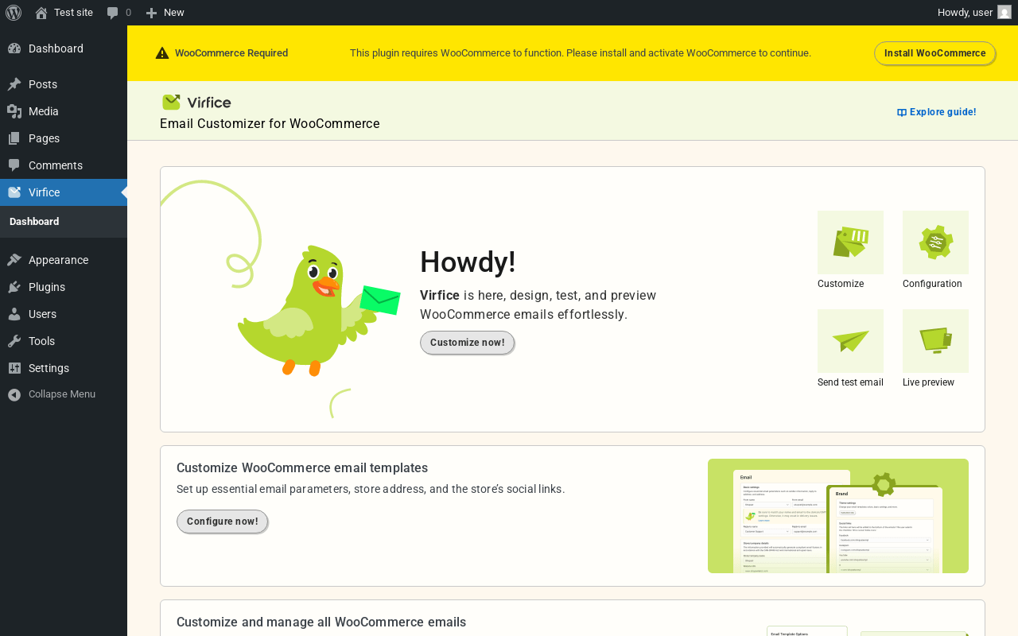1018x636 pixels.
Task: Click the Tools wrench icon
Action: tap(14, 341)
